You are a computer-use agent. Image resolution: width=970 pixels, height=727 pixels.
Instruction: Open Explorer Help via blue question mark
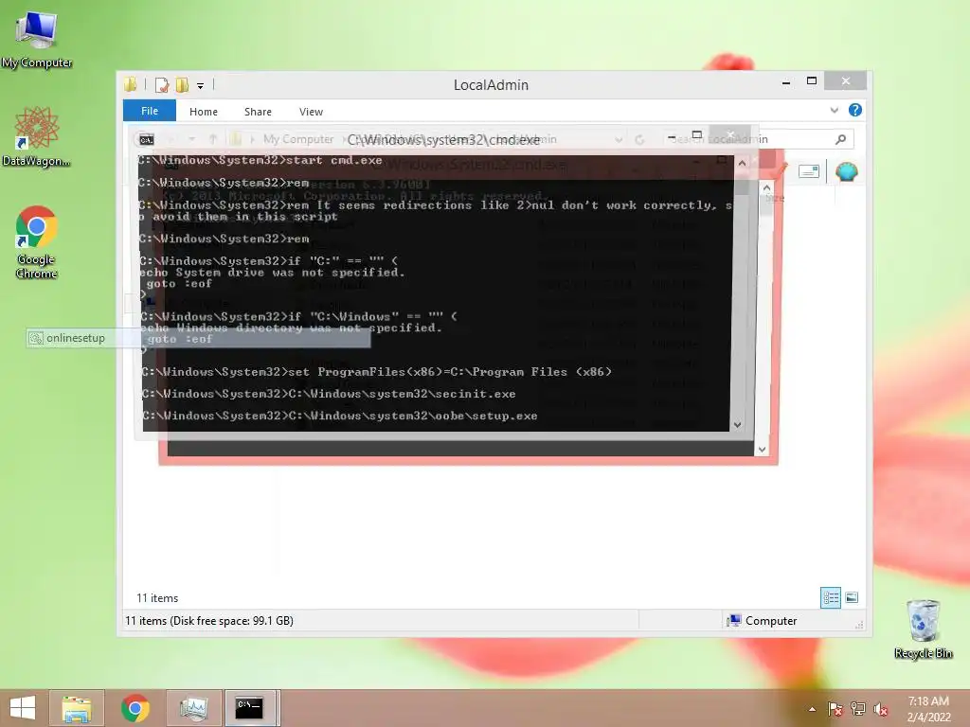click(855, 110)
